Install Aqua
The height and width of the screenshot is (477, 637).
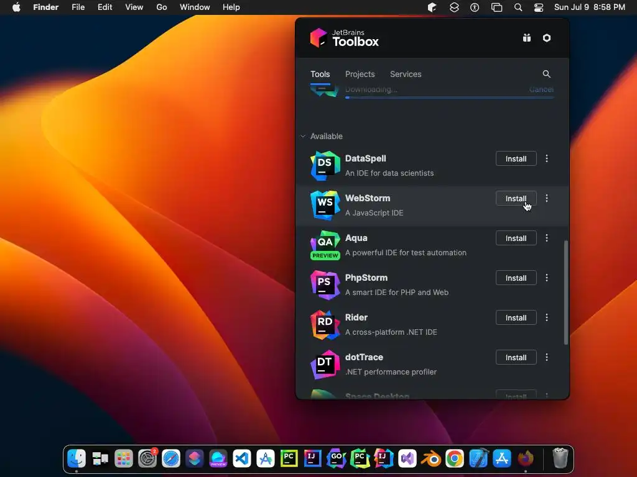click(x=516, y=238)
